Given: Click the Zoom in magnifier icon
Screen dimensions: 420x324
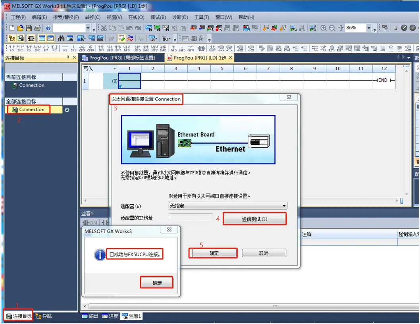Looking at the screenshot, I should (324, 28).
